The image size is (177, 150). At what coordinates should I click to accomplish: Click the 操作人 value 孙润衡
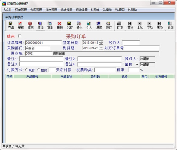(x=147, y=59)
